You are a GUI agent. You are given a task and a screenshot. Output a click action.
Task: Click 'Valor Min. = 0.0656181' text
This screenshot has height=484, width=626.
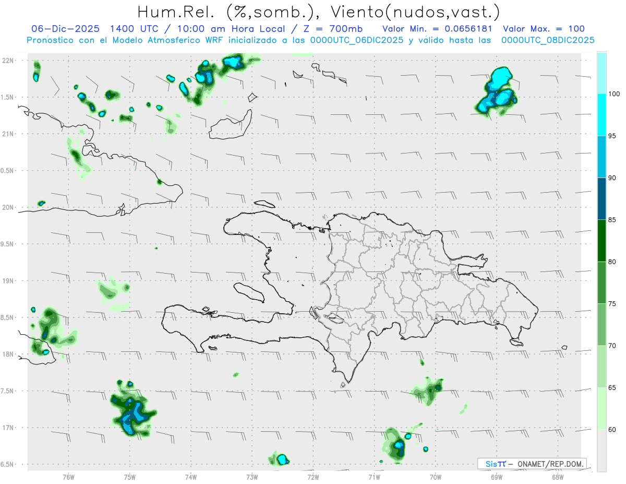(438, 29)
